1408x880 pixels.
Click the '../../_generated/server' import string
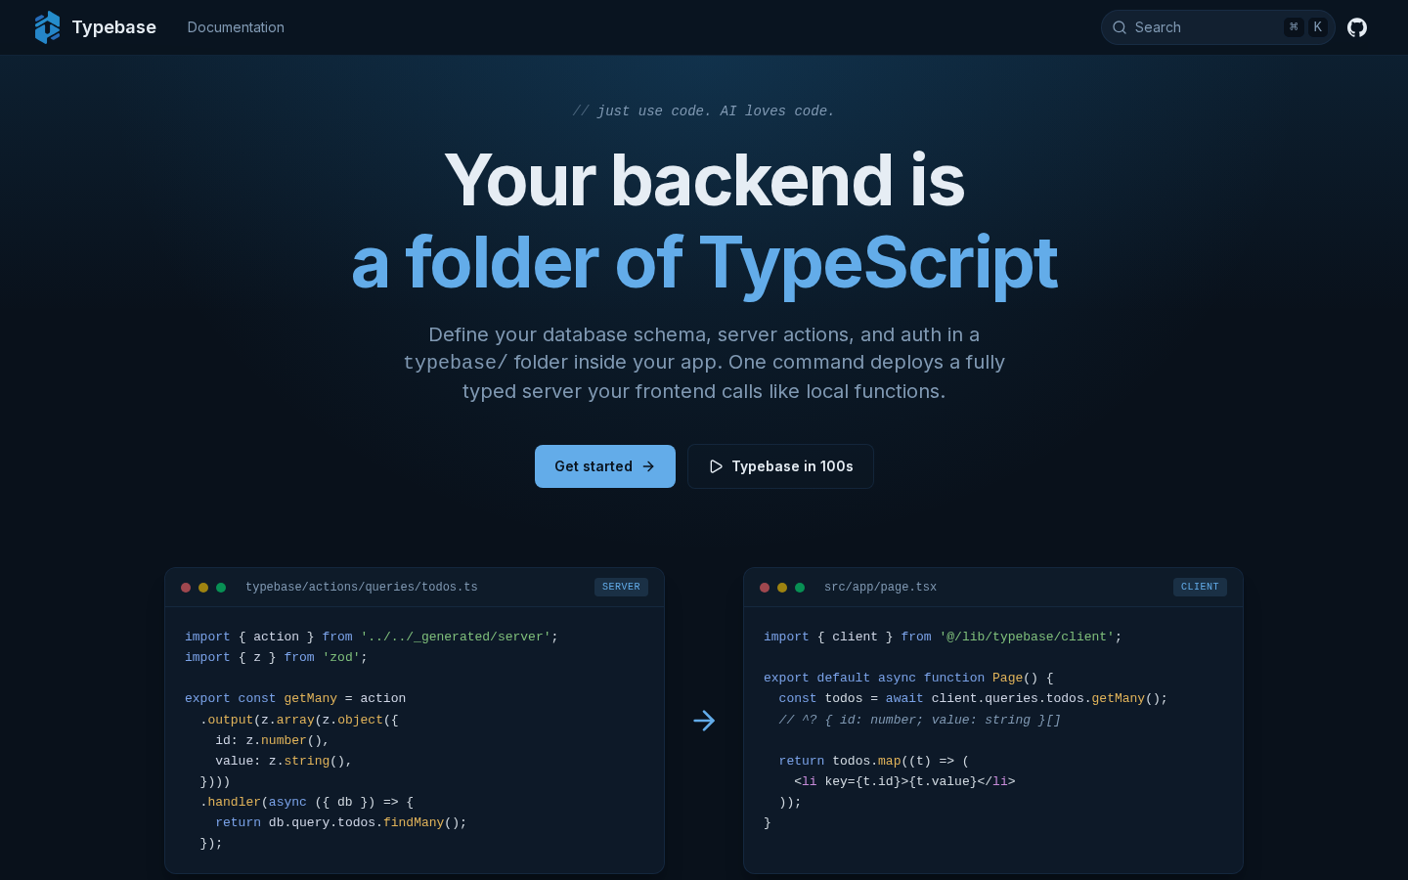pos(456,637)
